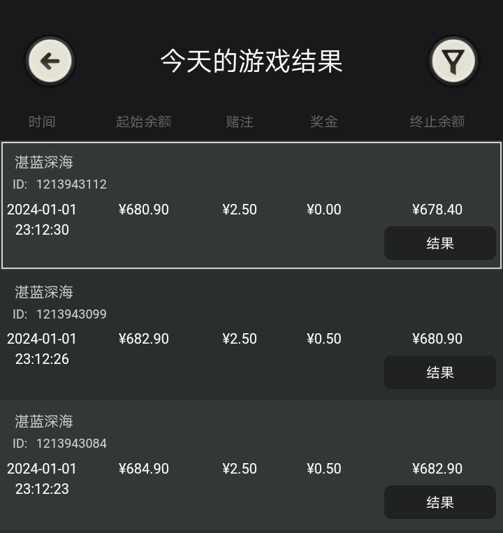This screenshot has height=533, width=503.
Task: Select the 起始余额 column header
Action: tap(144, 122)
